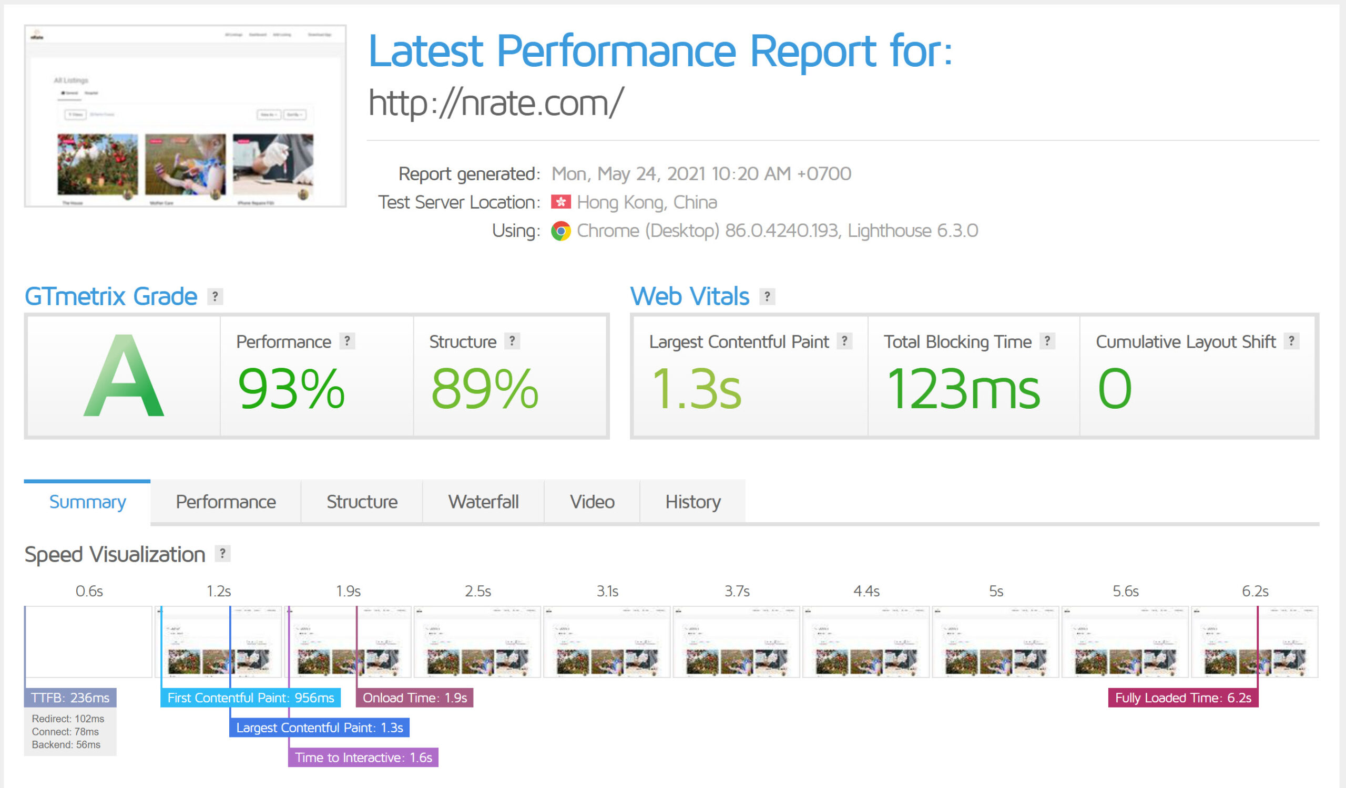Click the 4.4s filmstrip frame
This screenshot has height=788, width=1346.
866,642
